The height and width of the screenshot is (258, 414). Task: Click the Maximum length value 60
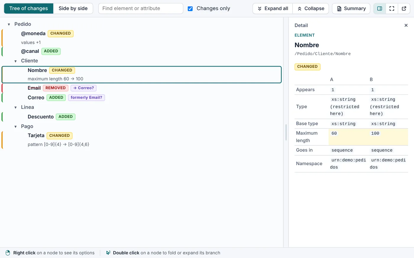click(334, 133)
